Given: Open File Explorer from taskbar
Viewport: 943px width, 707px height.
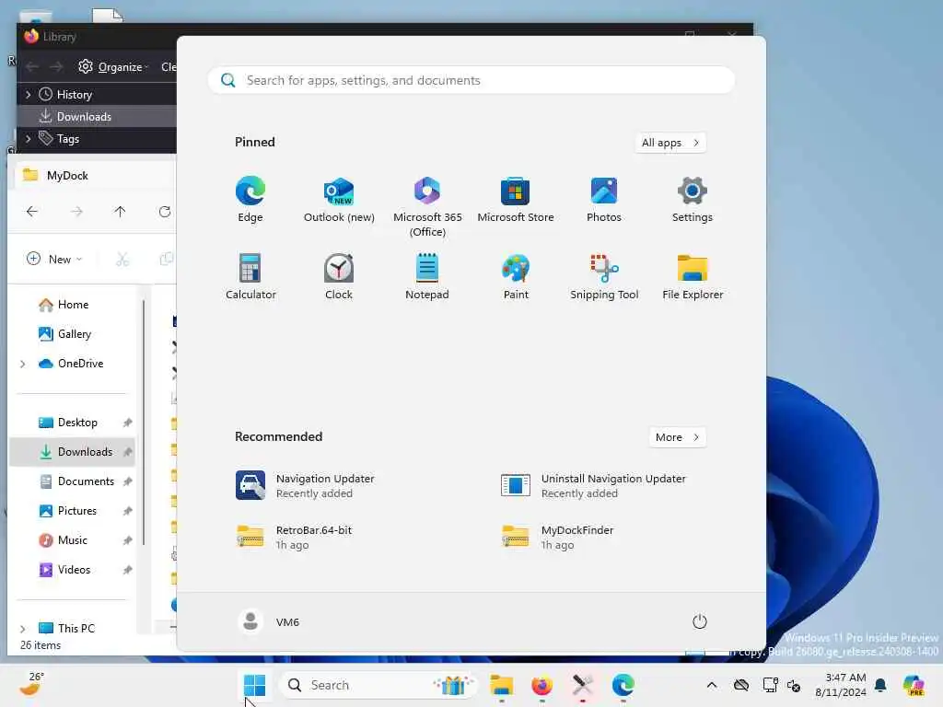Looking at the screenshot, I should pos(502,685).
